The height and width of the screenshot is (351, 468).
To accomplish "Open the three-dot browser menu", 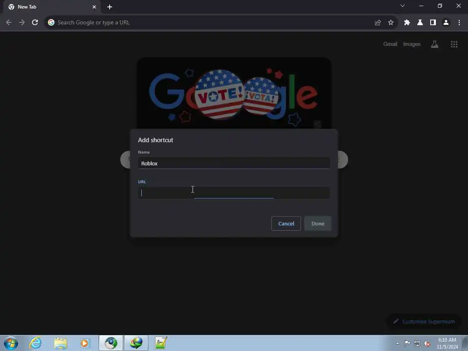I will point(459,22).
